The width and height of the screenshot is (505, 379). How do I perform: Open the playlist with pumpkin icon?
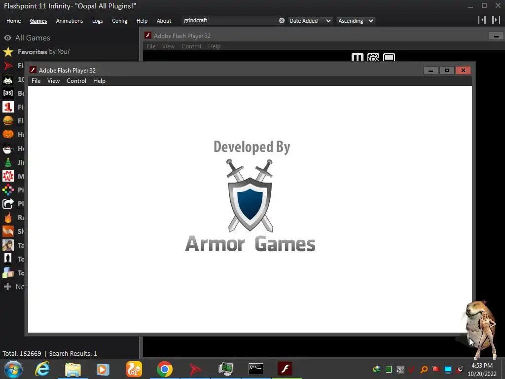coord(8,135)
